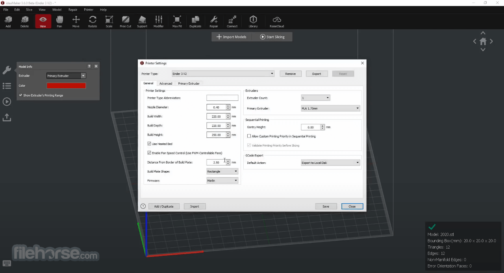This screenshot has height=273, width=504.
Task: Enable Allow Custom Printing Priority checkbox
Action: tap(249, 136)
